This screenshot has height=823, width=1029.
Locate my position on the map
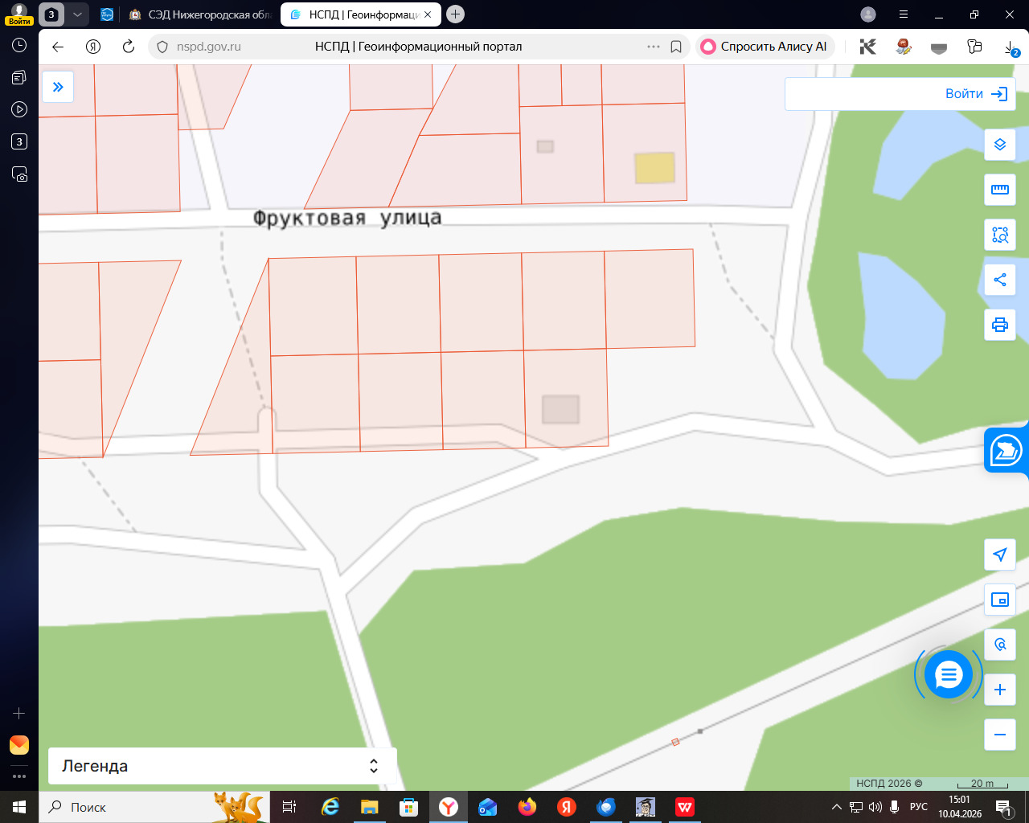point(1000,555)
